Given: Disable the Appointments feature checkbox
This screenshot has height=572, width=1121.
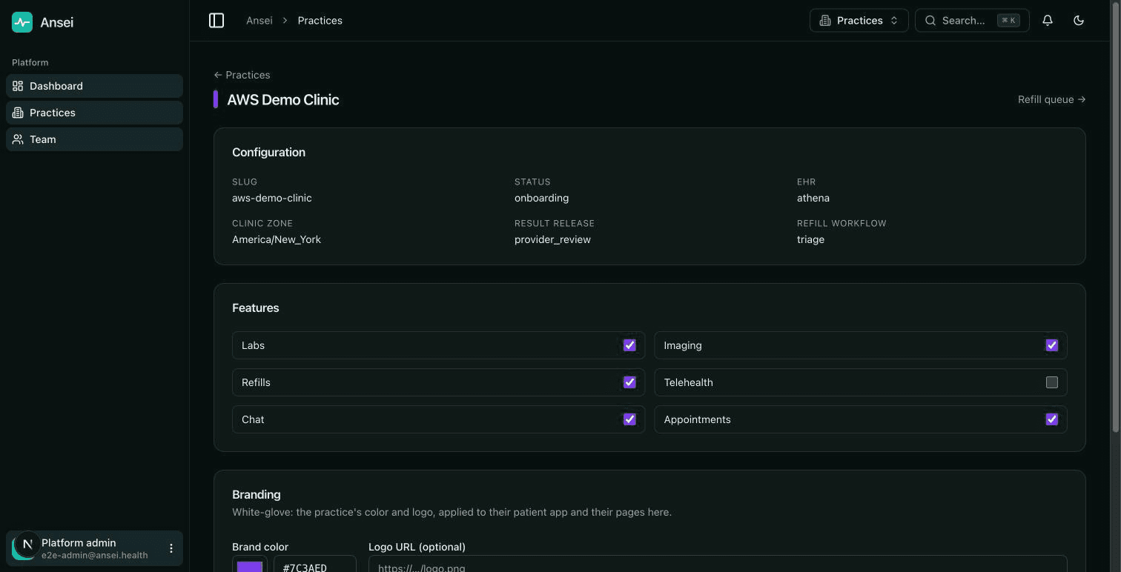Looking at the screenshot, I should [1051, 419].
